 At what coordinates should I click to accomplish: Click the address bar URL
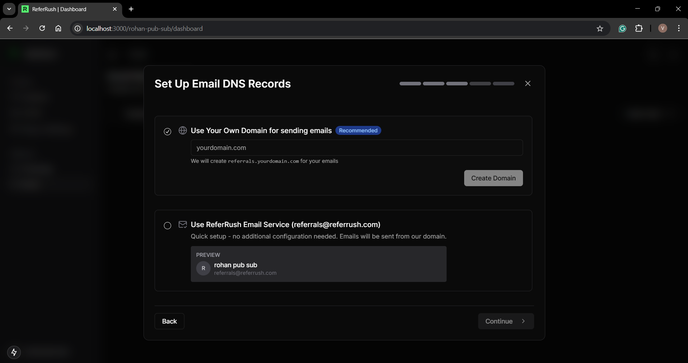[145, 28]
